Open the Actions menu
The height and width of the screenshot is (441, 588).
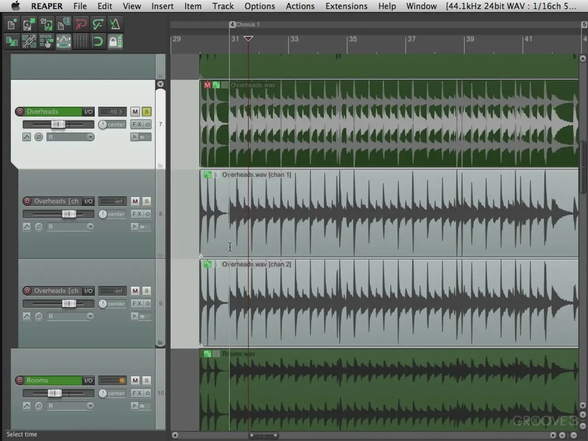click(300, 6)
